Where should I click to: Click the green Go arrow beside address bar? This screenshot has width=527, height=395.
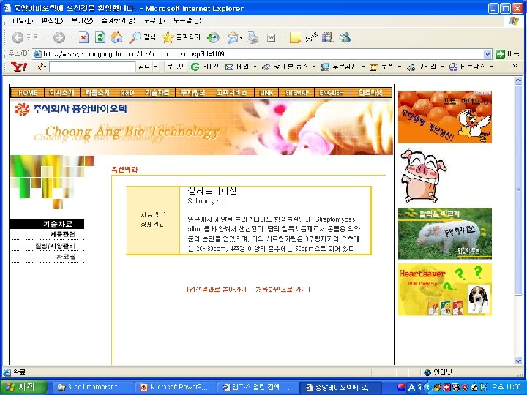tap(500, 53)
